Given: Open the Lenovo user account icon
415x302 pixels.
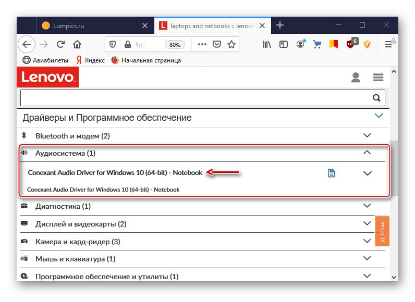Looking at the screenshot, I should (356, 78).
